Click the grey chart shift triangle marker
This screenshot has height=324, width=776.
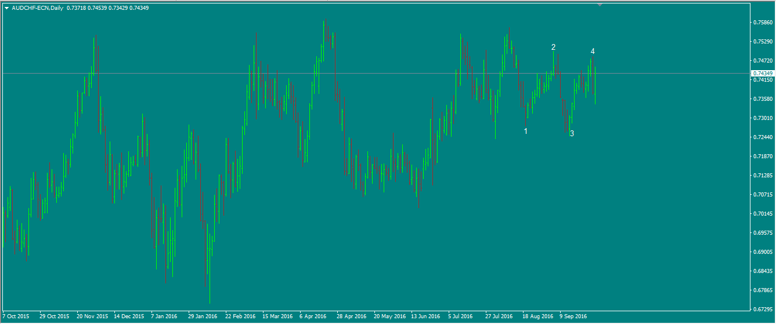600,5
